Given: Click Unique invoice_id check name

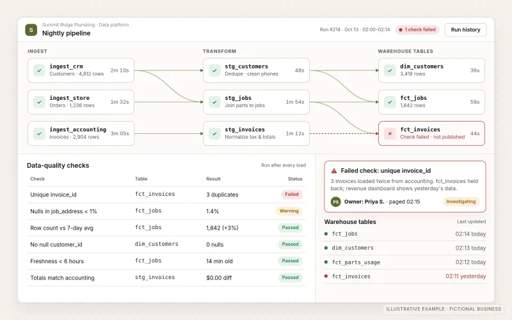Looking at the screenshot, I should 53,195.
